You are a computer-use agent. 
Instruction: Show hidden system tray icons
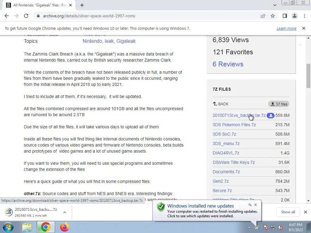click(x=249, y=227)
